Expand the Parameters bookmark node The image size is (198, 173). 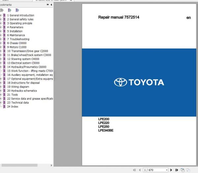(1, 27)
